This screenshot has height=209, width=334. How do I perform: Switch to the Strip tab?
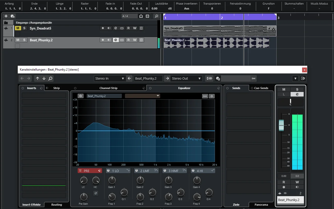point(56,88)
